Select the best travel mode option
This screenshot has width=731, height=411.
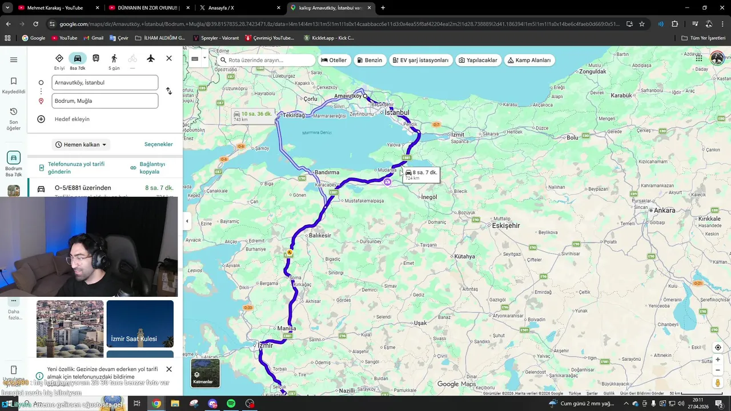click(x=59, y=62)
